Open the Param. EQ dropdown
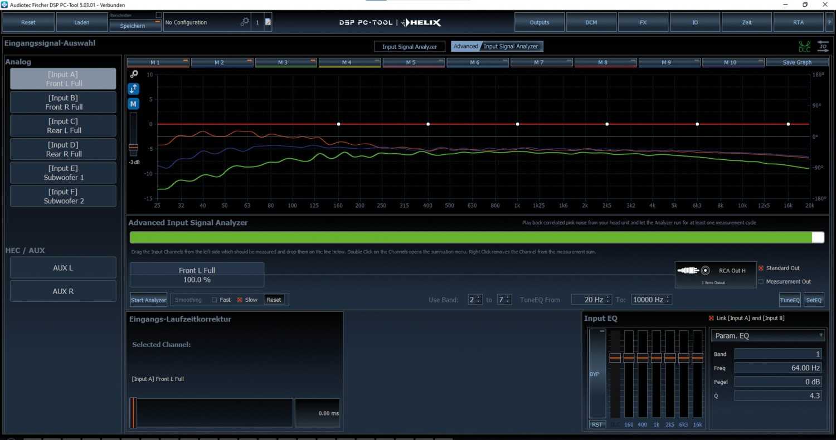Screen dimensions: 836x440 click(x=767, y=336)
